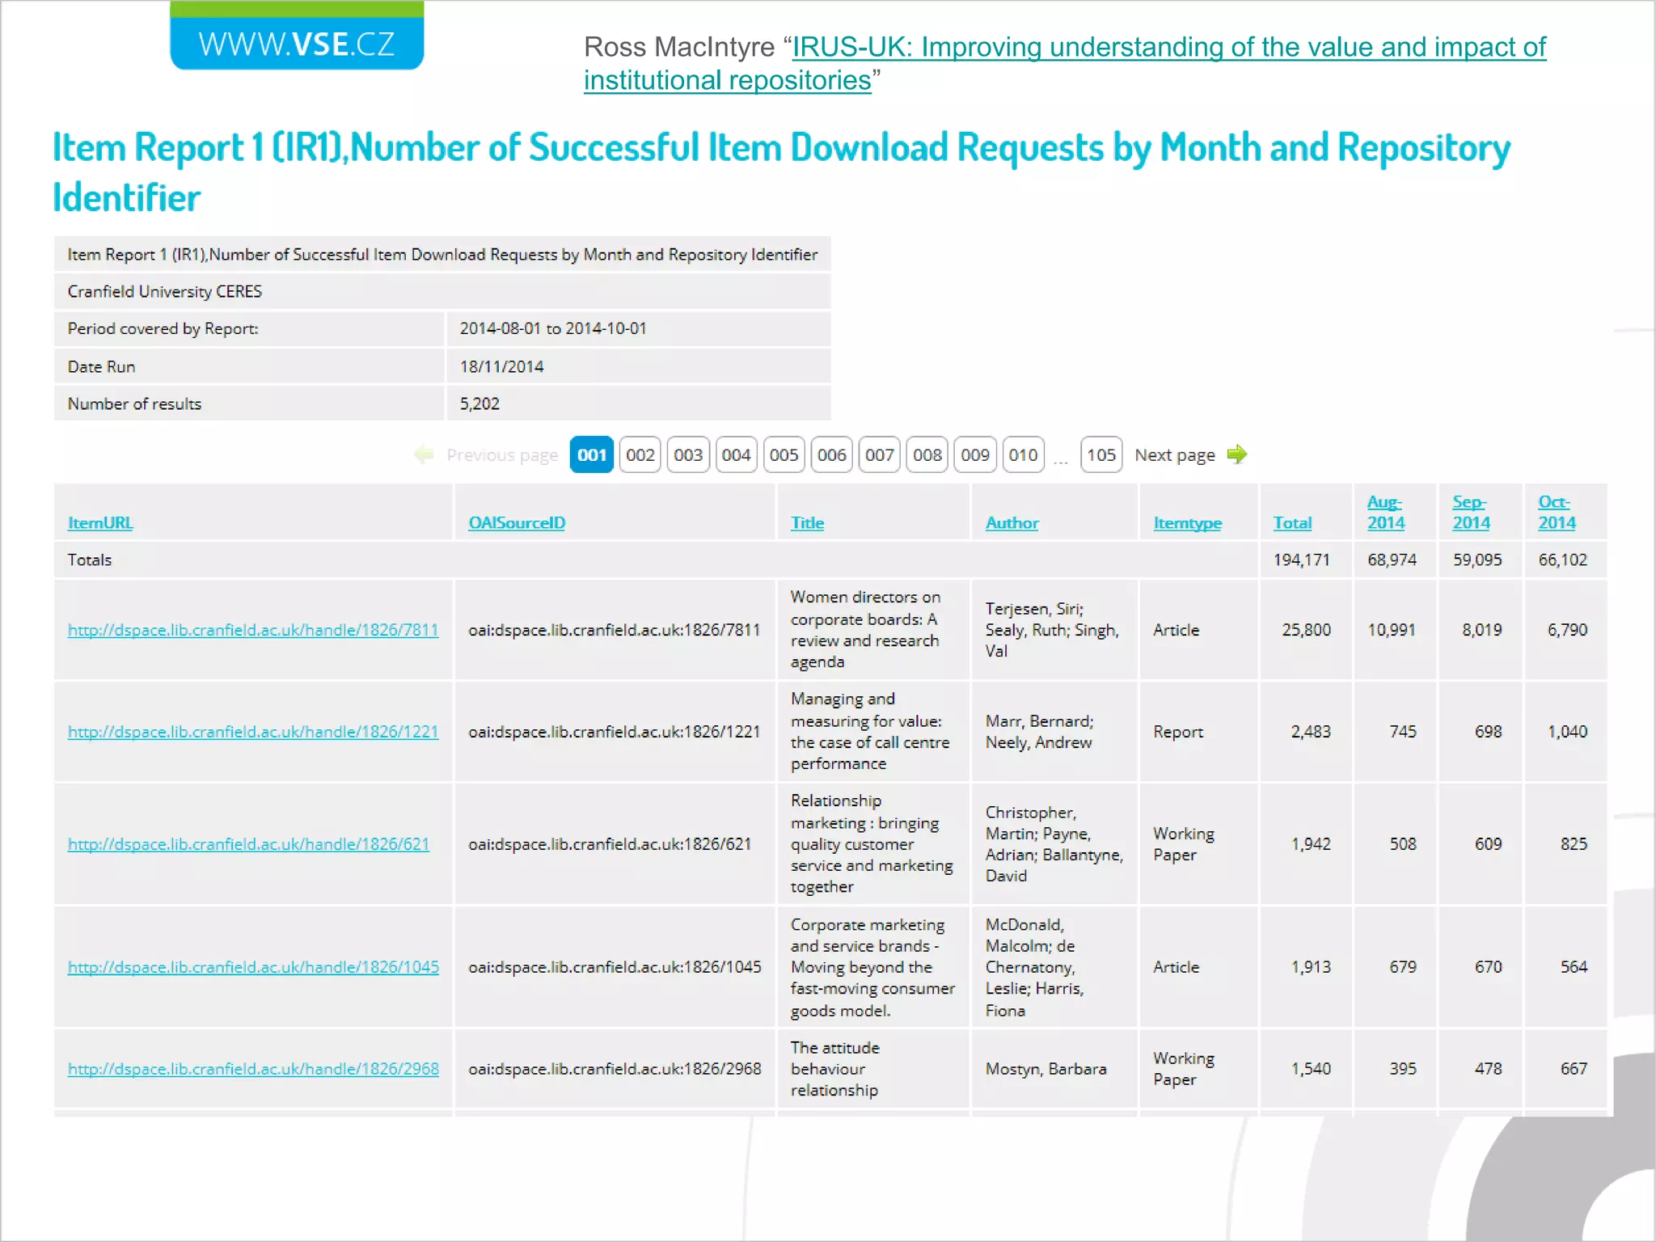Go to results page 006

pyautogui.click(x=831, y=454)
